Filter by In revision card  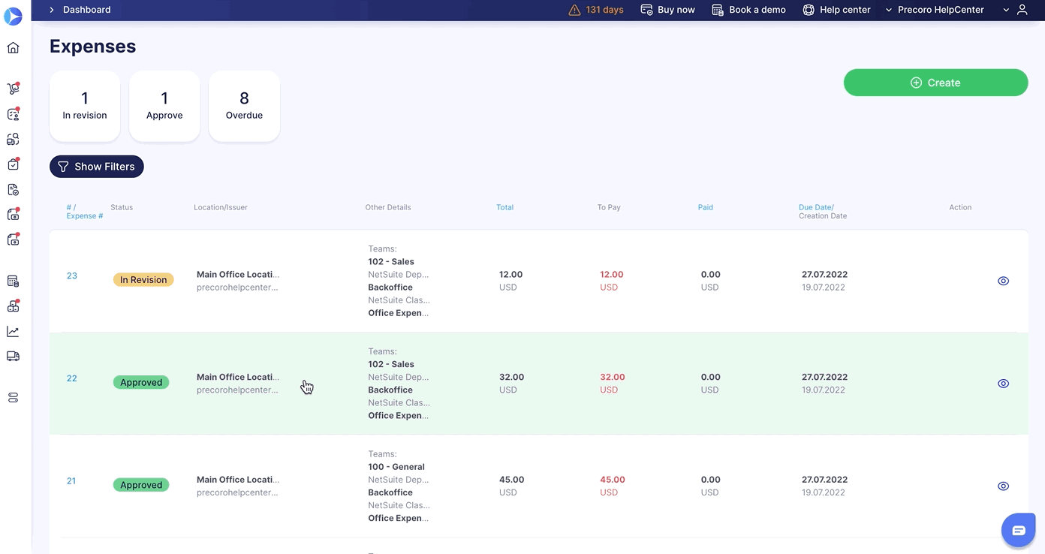click(85, 106)
